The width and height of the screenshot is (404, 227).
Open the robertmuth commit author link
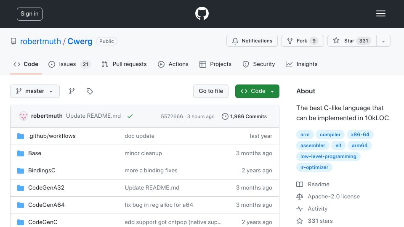coord(47,116)
